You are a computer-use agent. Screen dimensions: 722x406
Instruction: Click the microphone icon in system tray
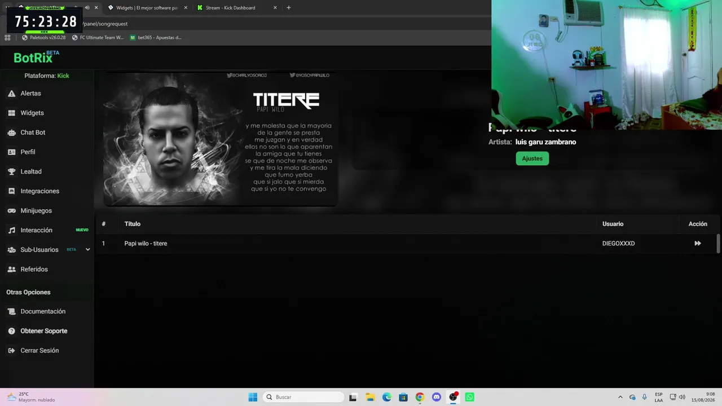[645, 397]
